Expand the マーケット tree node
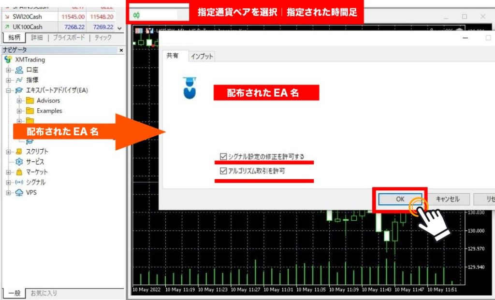Viewport: 495px width, 300px height. [x=9, y=172]
